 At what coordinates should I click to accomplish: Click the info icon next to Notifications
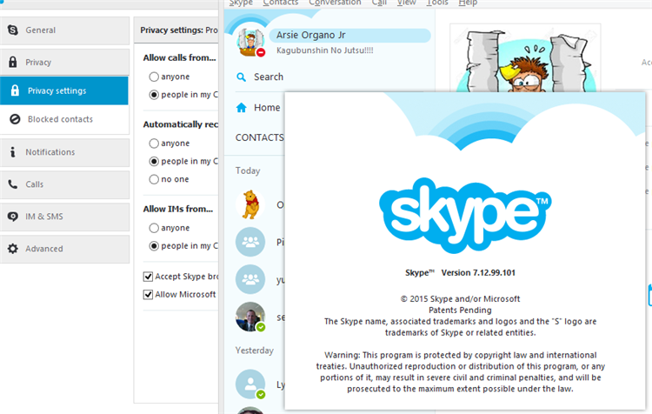coord(13,152)
